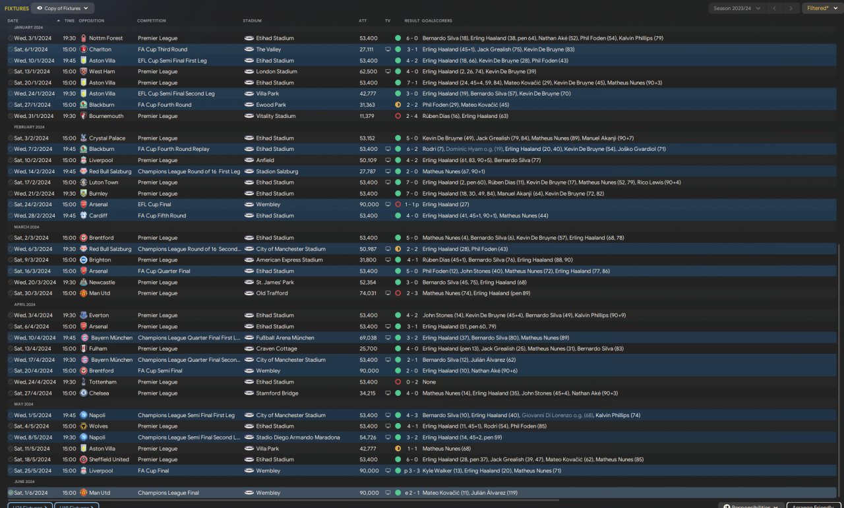Click the Everton club badge
This screenshot has width=844, height=508.
pos(83,316)
